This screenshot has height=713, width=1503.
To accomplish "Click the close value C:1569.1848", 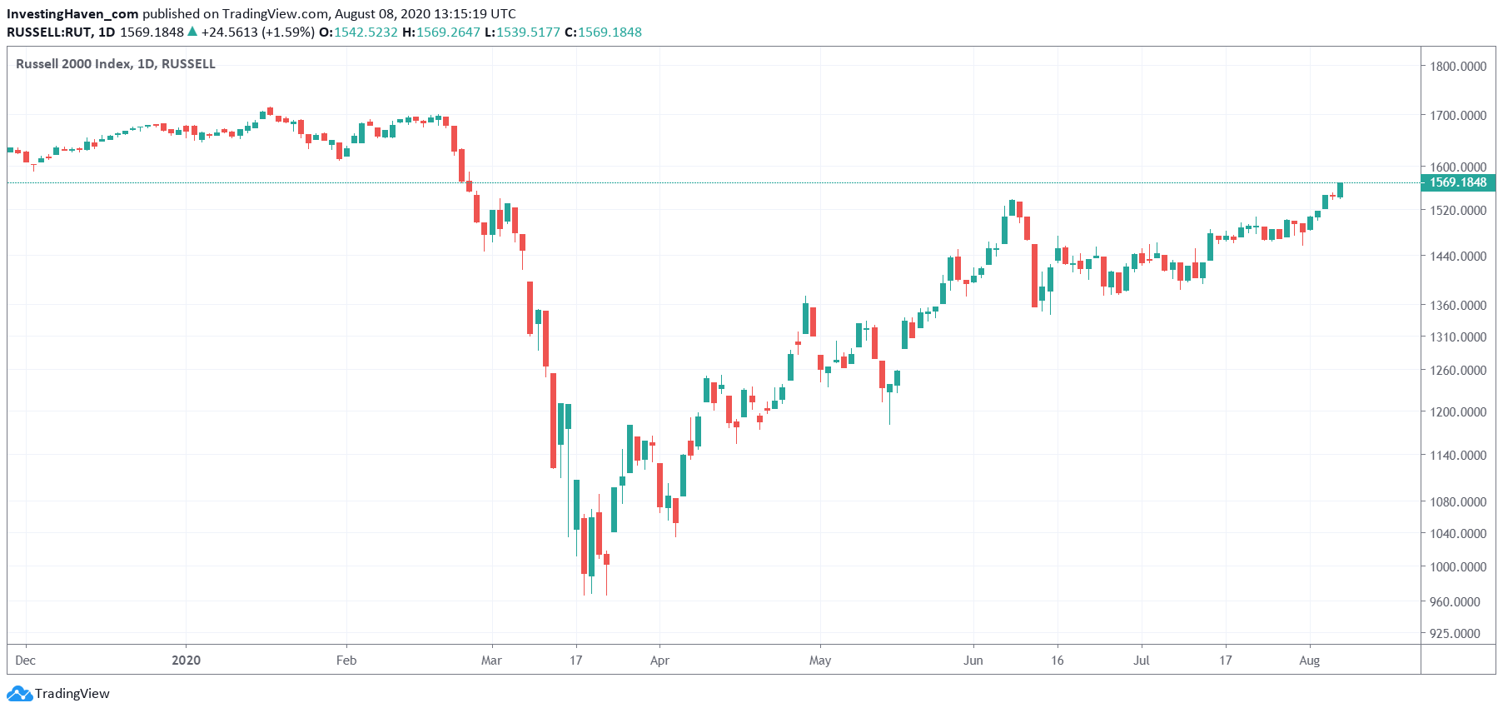I will (603, 32).
